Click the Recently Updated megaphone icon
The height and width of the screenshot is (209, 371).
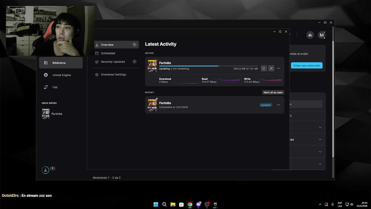97,62
